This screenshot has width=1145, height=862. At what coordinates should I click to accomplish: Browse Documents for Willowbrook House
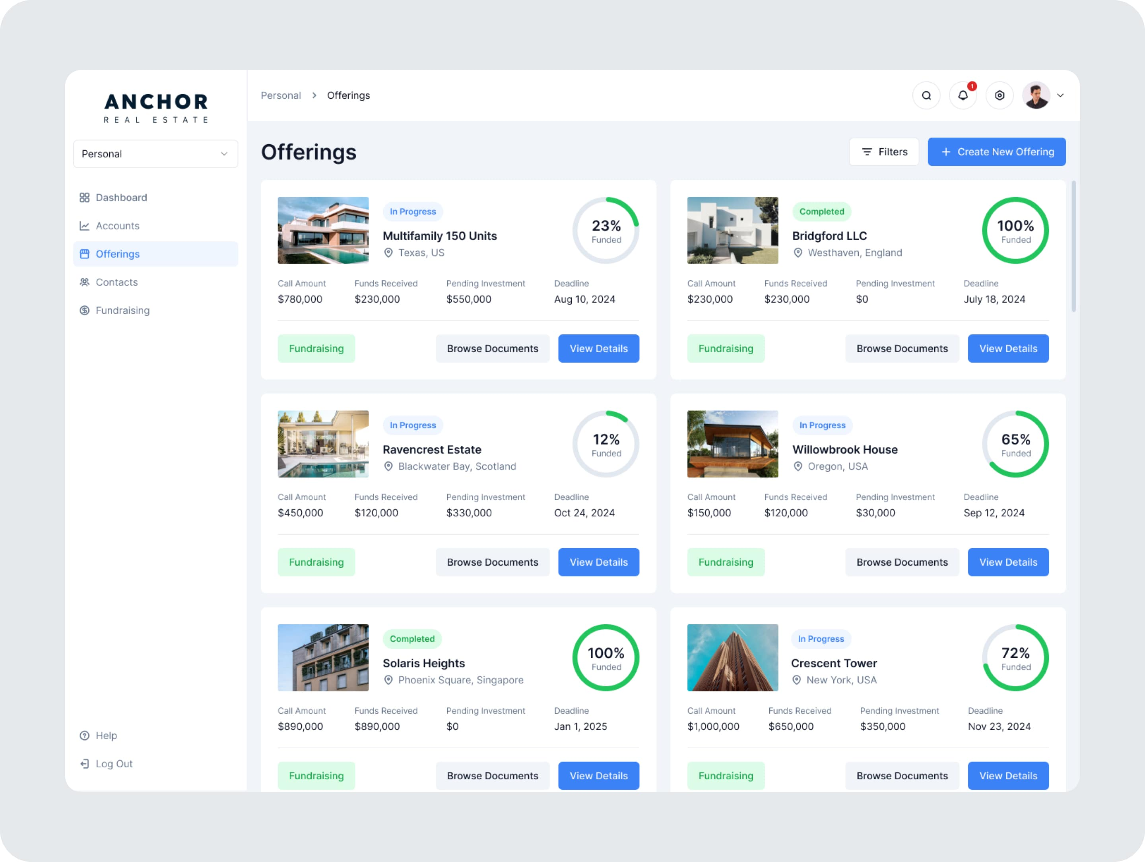(902, 562)
